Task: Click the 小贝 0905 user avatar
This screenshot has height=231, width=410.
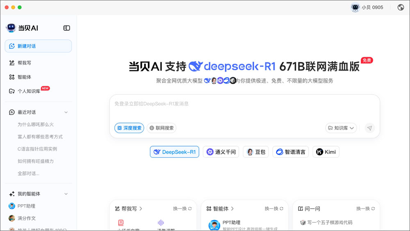Action: [355, 7]
